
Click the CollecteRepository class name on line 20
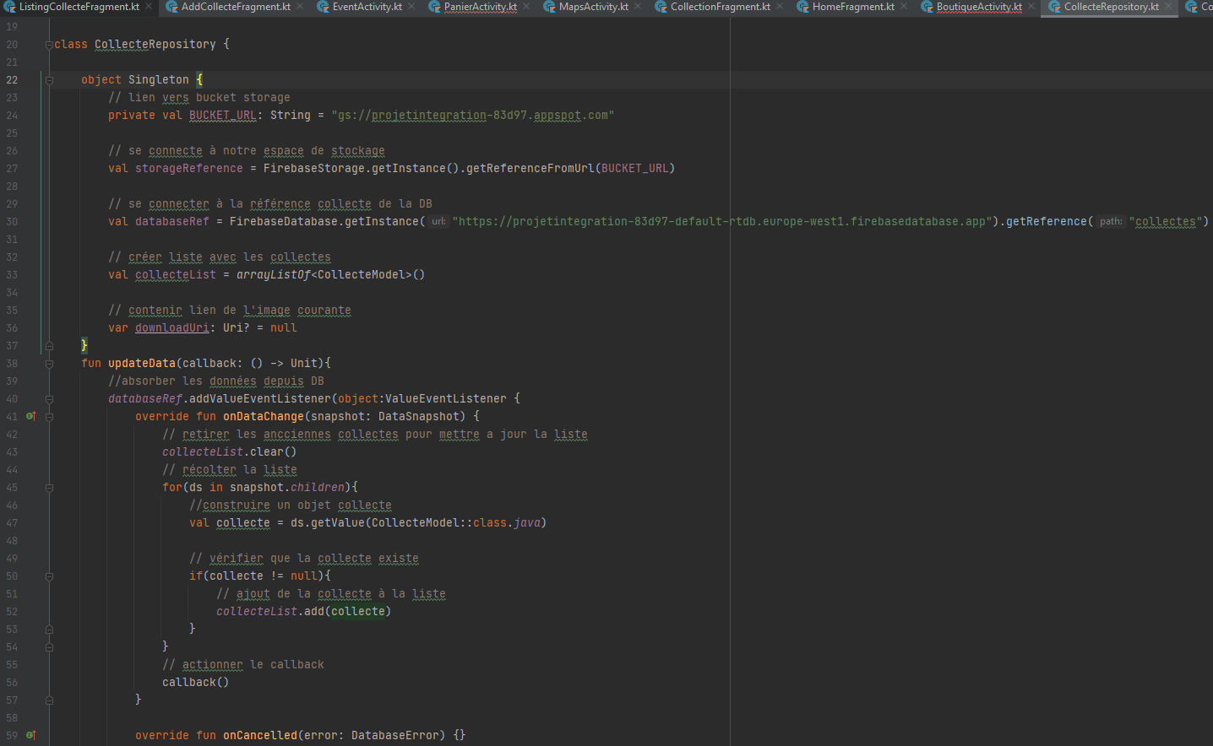tap(155, 45)
